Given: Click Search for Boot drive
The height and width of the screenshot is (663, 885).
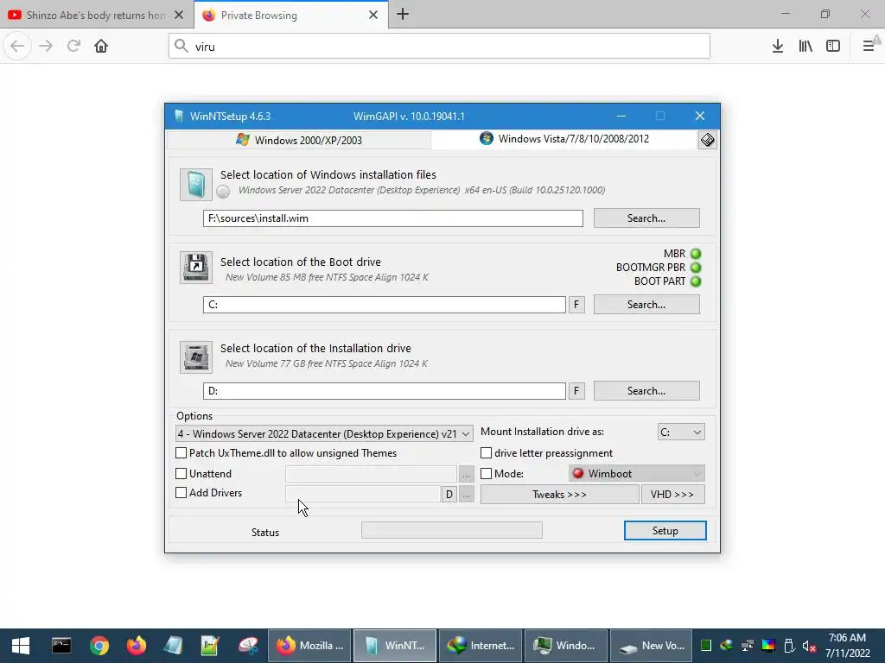Looking at the screenshot, I should click(x=646, y=305).
